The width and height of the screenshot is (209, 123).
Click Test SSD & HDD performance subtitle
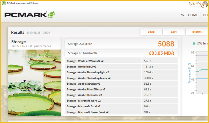tap(31, 46)
